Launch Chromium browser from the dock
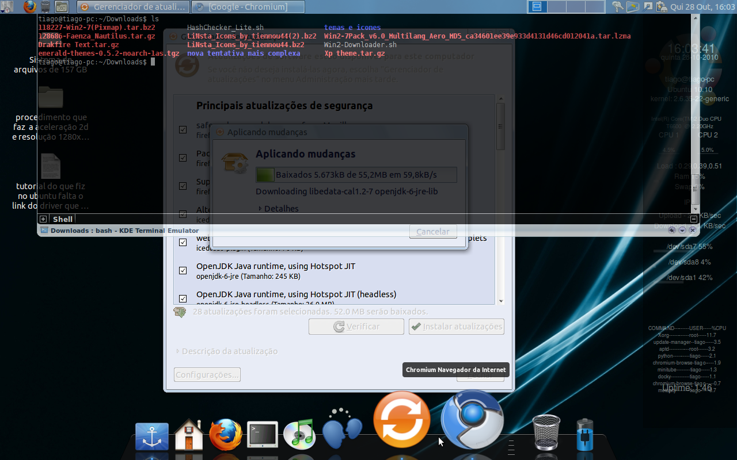The width and height of the screenshot is (737, 460). coord(472,420)
